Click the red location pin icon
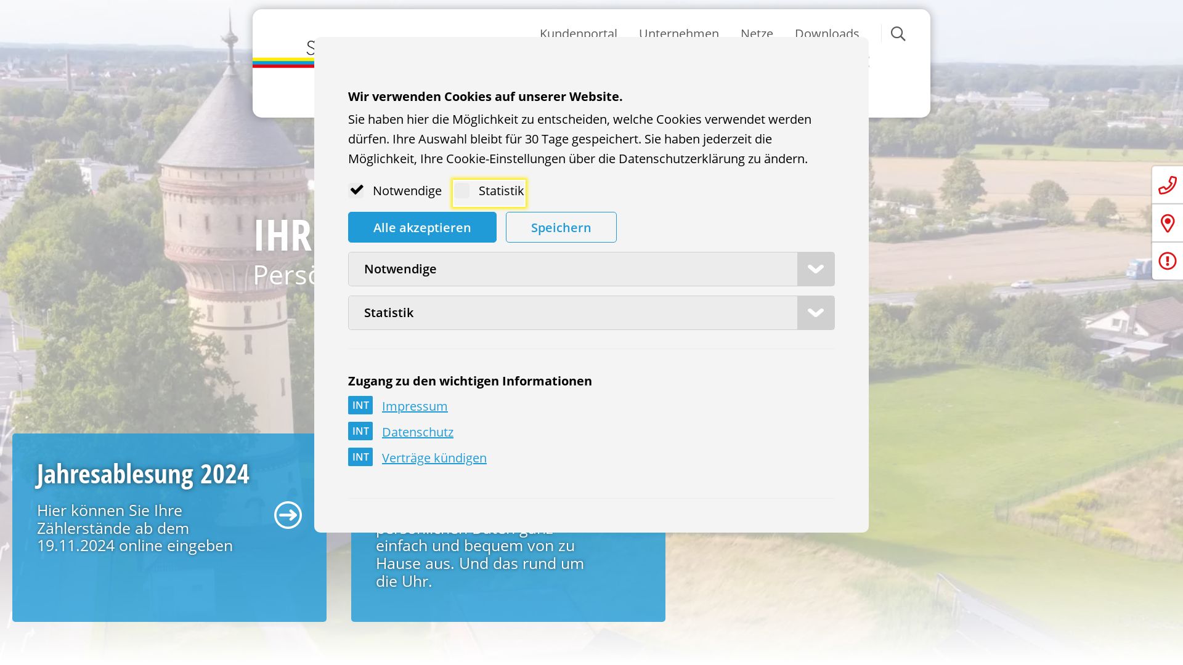Viewport: 1183px width, 665px height. tap(1168, 223)
